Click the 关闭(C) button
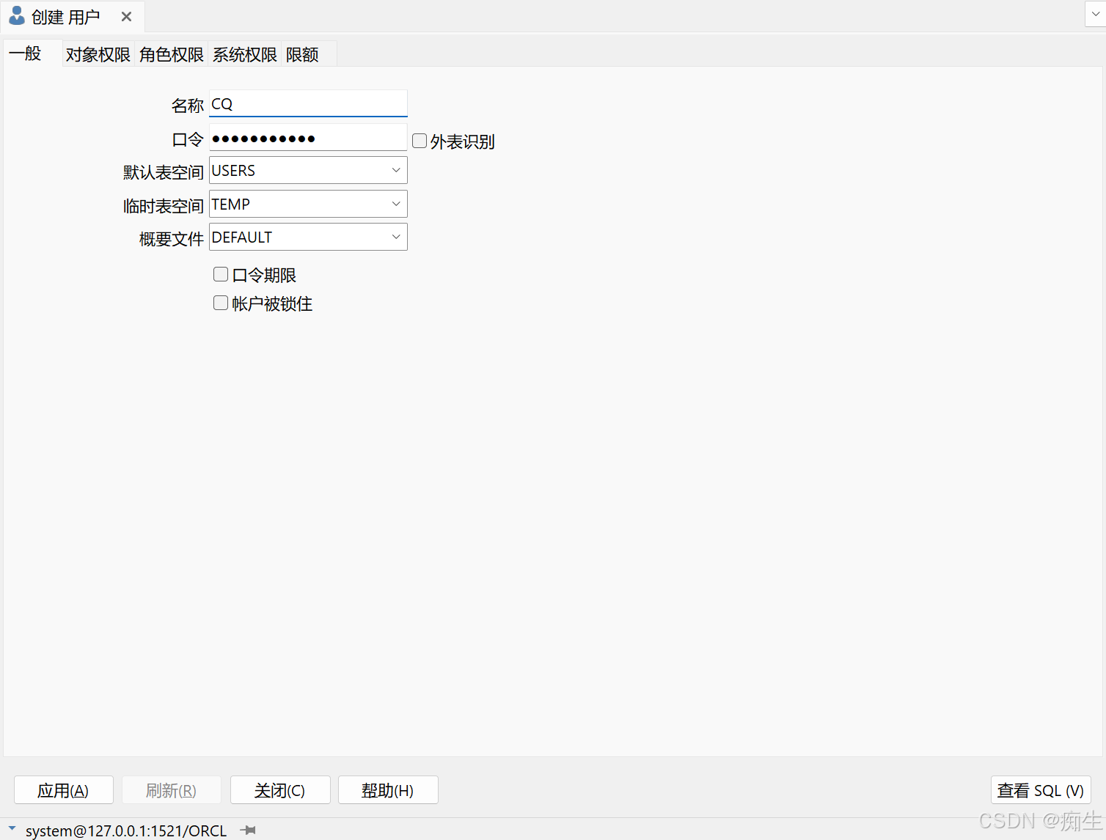Screen dimensions: 1106x840 point(280,790)
